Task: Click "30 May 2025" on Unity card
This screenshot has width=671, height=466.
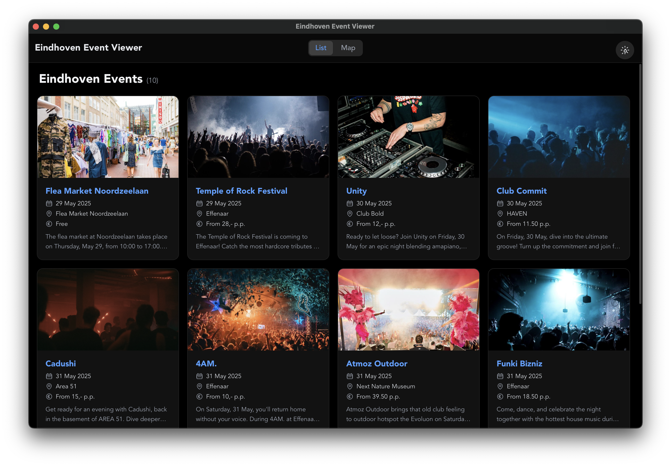Action: pos(374,203)
